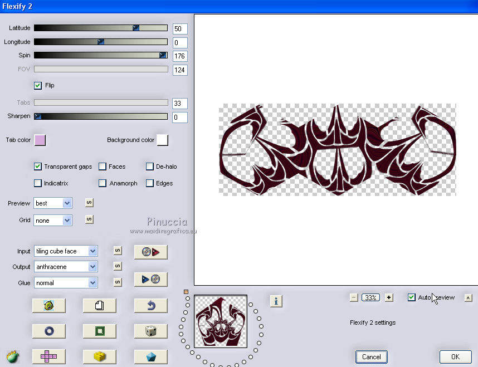The image size is (478, 367).
Task: Open the Glue mode dropdown
Action: click(66, 283)
